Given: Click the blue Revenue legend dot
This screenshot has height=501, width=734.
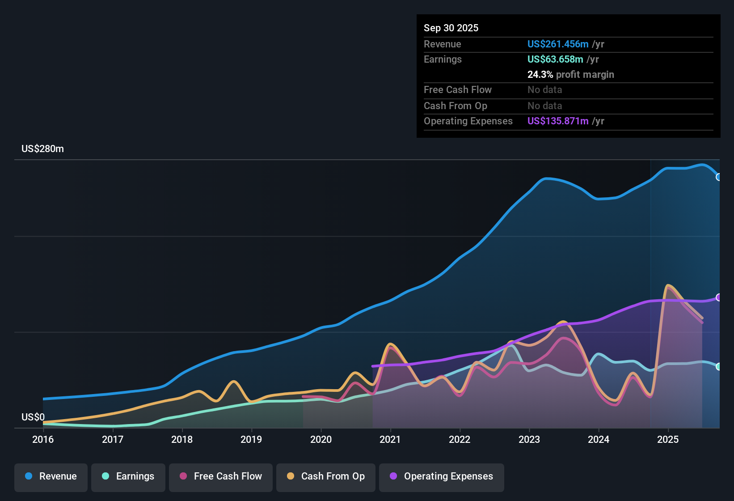Looking at the screenshot, I should point(29,476).
